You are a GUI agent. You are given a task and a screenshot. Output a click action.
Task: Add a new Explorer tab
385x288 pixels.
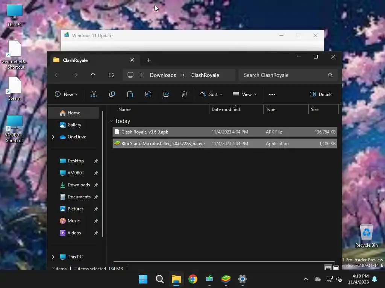(149, 60)
